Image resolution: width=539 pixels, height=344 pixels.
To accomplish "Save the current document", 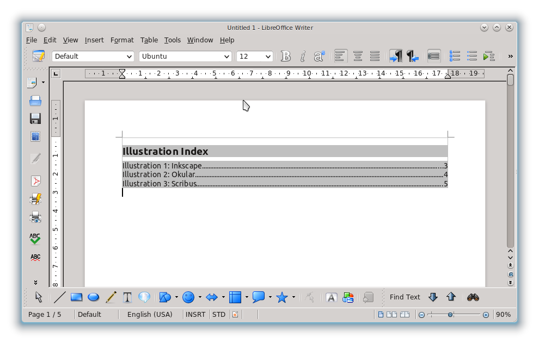I will [x=35, y=118].
